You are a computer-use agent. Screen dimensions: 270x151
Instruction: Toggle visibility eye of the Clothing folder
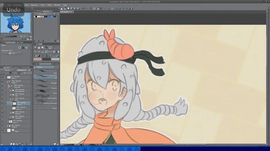click(x=2, y=113)
